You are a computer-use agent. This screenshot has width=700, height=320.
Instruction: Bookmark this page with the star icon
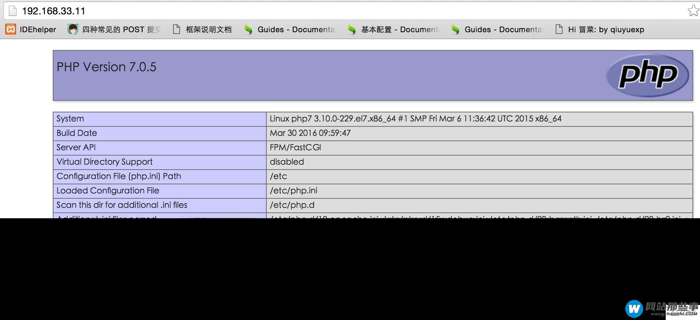click(693, 11)
